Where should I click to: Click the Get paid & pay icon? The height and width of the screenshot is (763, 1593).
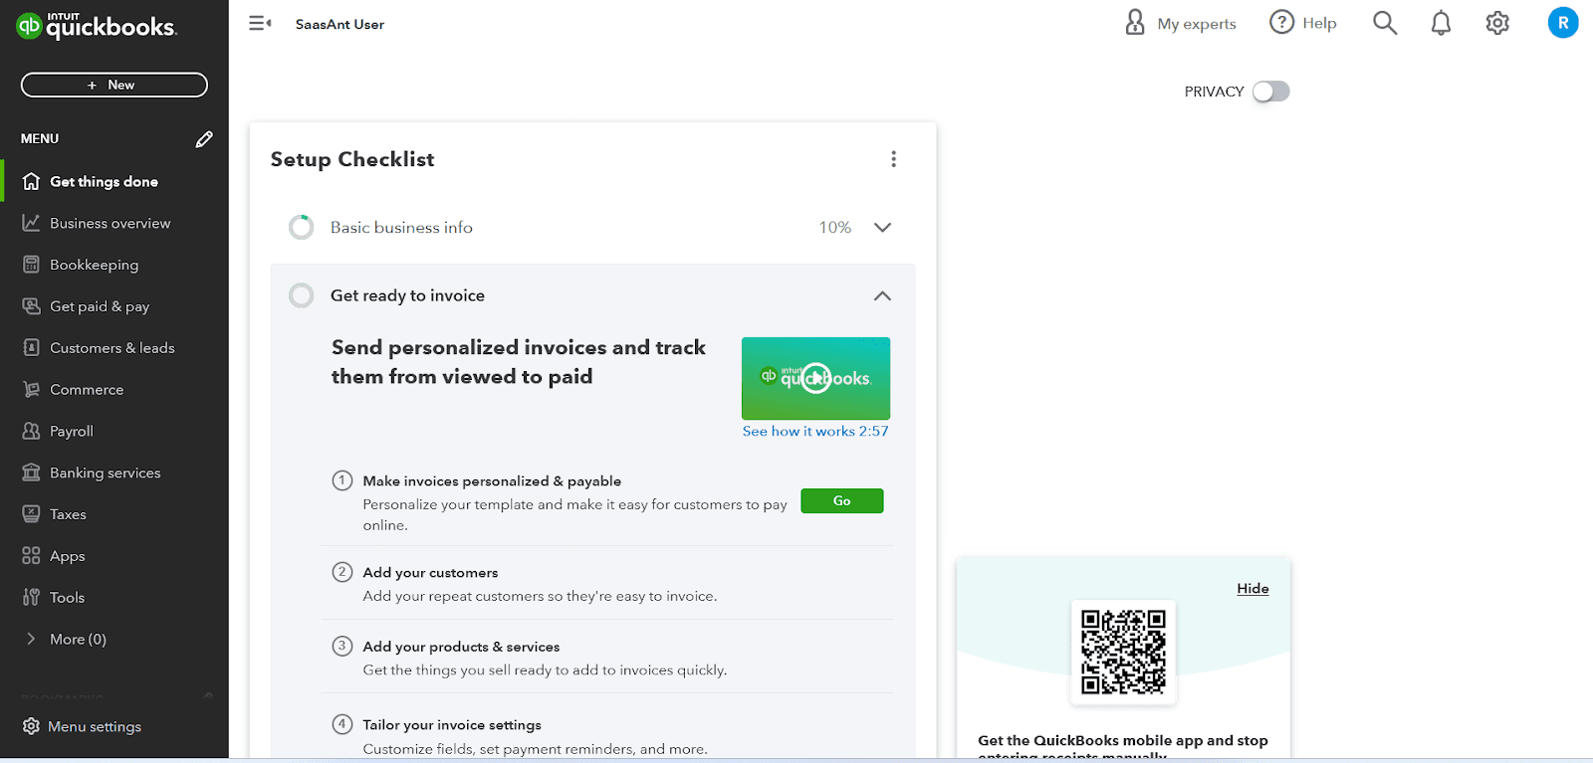pyautogui.click(x=31, y=306)
